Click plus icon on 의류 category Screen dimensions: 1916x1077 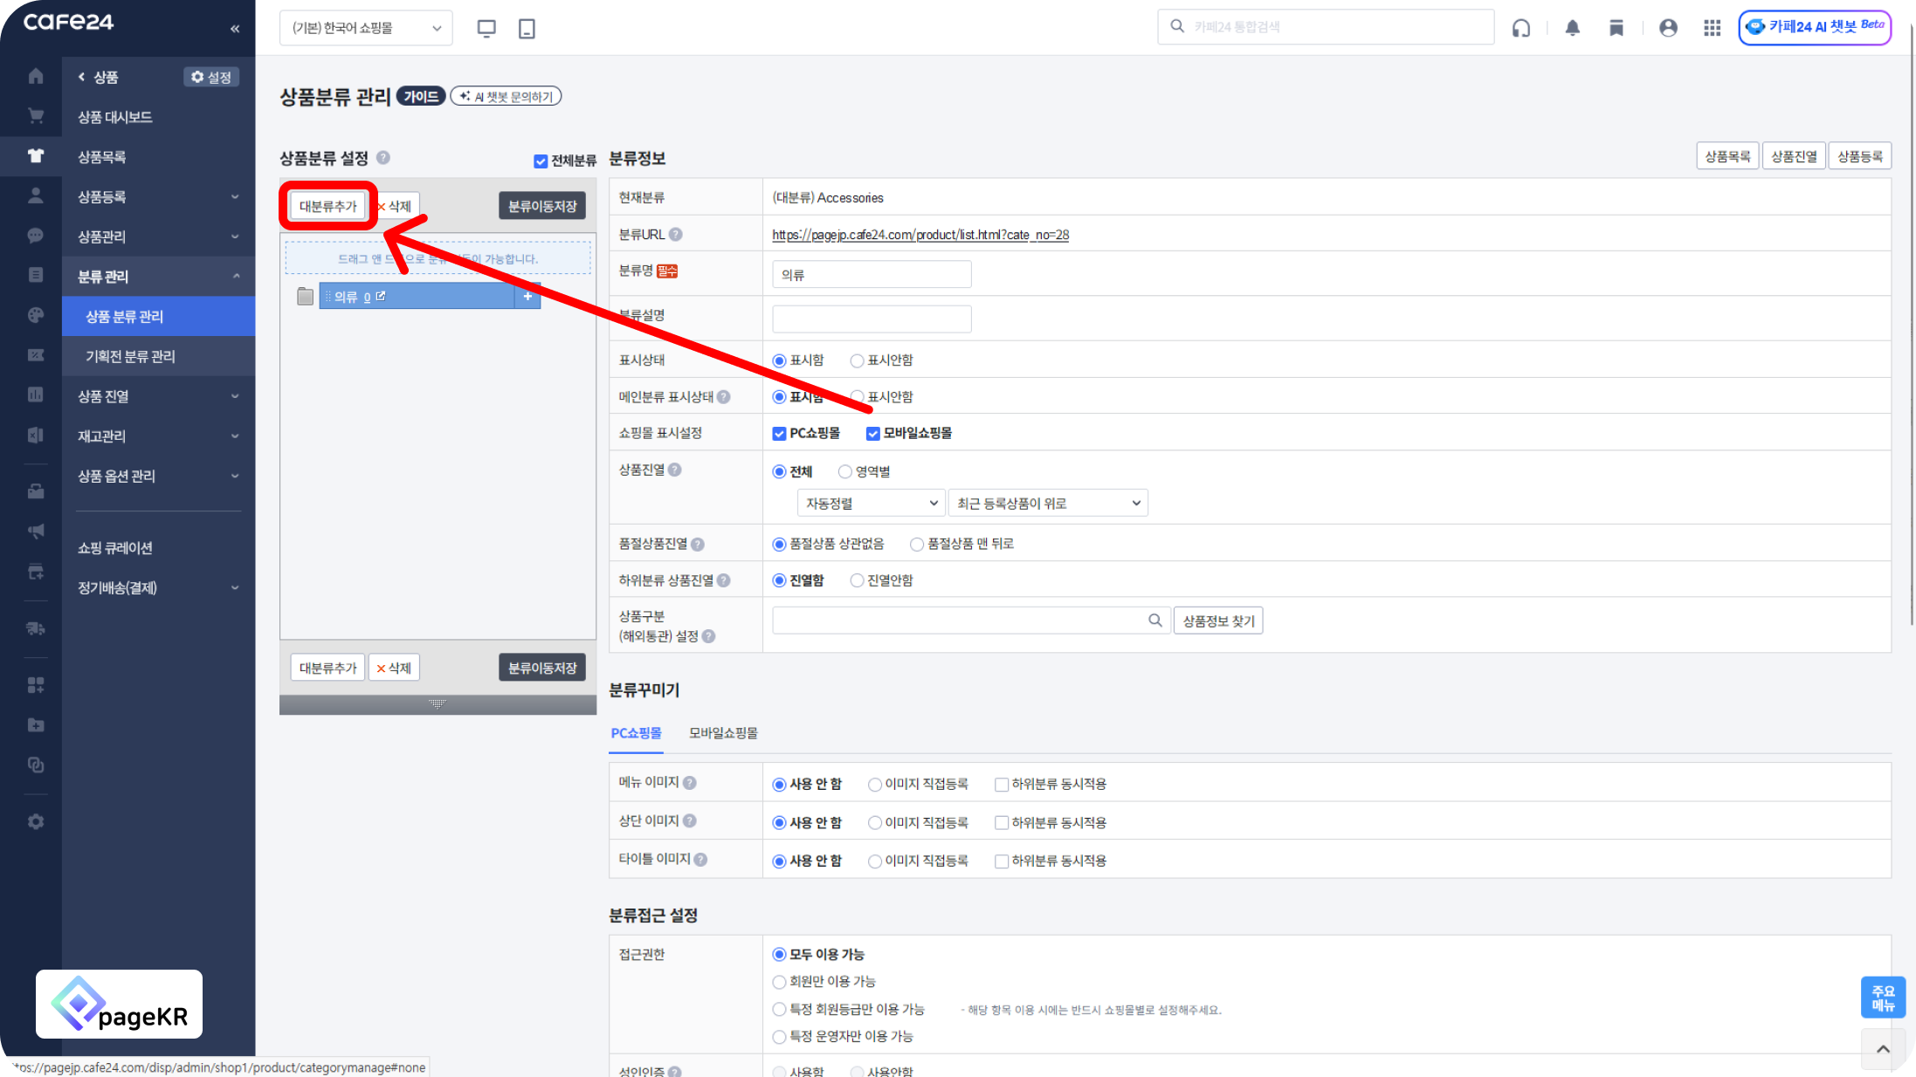tap(527, 297)
